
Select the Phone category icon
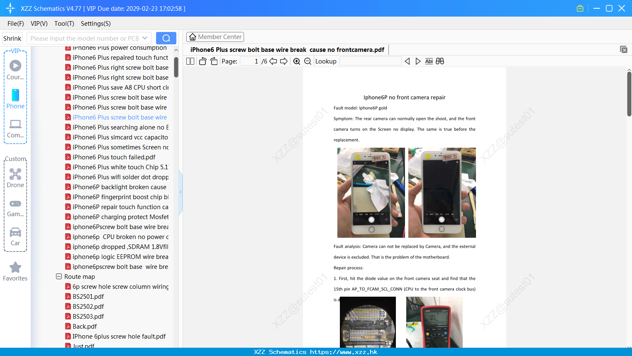pos(15,99)
